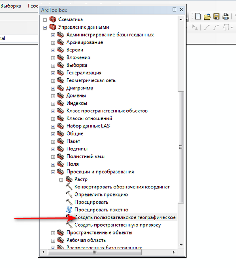
Task: Select Создать пользовательское географическое tool
Action: tap(125, 217)
